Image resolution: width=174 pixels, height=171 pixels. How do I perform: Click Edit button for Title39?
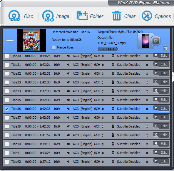[161, 135]
